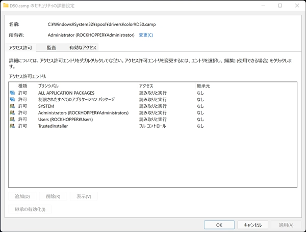Viewport: 306px width, 232px height.
Task: Click the 追加(D) button
Action: pos(22,196)
